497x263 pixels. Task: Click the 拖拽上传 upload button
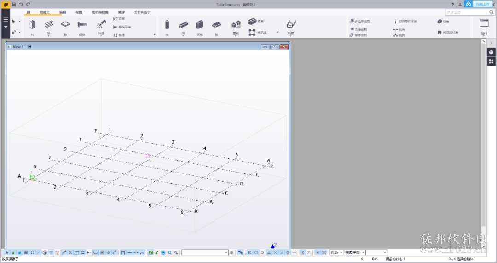483,4
